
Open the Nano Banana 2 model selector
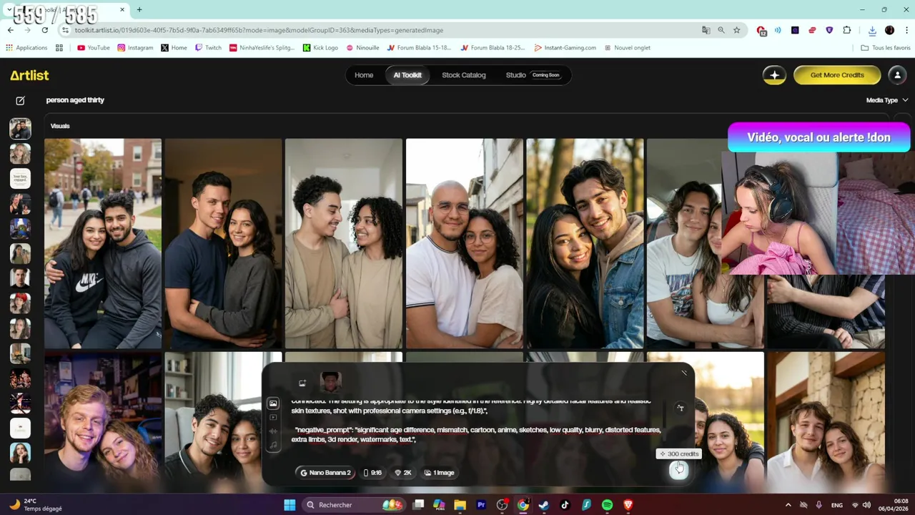(326, 473)
